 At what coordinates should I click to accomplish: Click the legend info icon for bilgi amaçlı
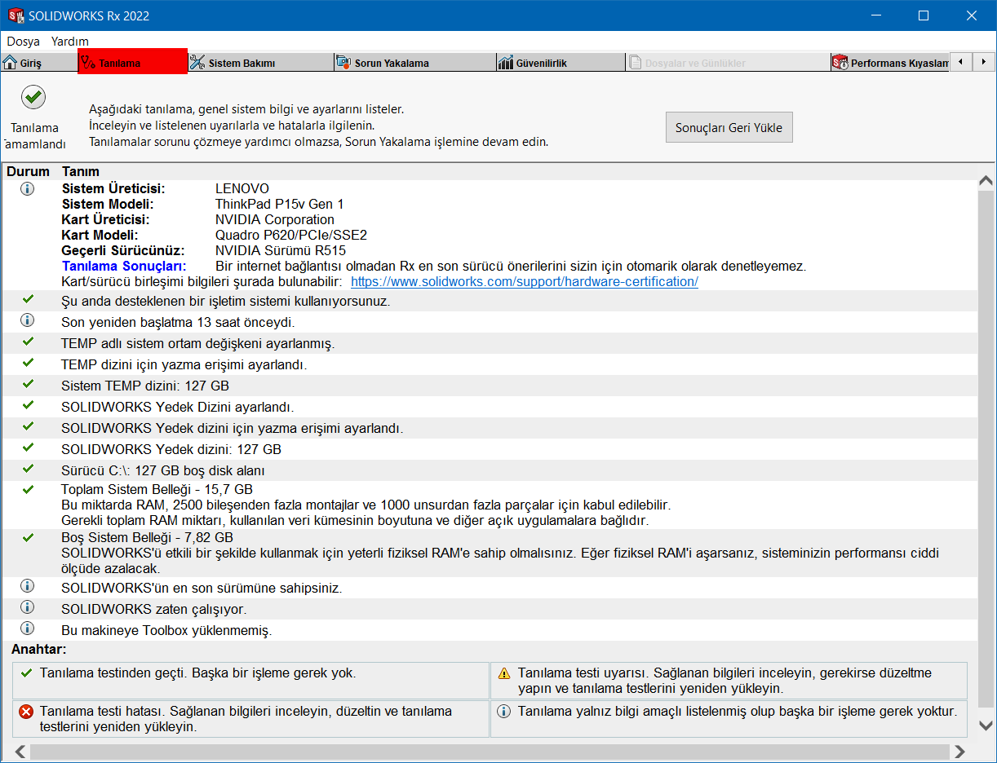(504, 712)
